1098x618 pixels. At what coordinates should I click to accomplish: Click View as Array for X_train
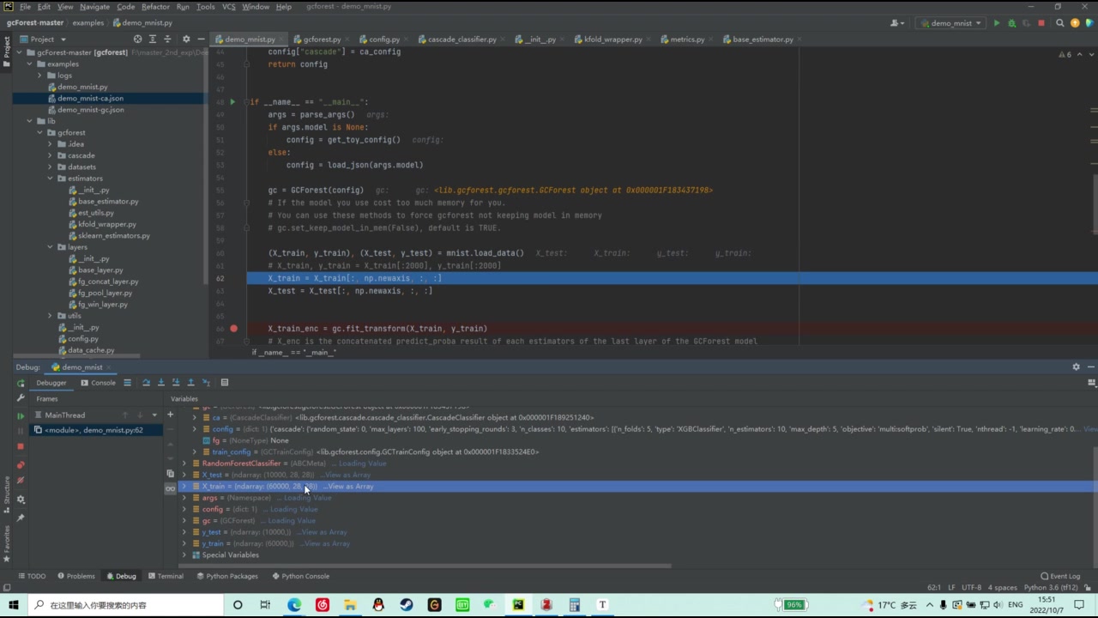point(351,487)
